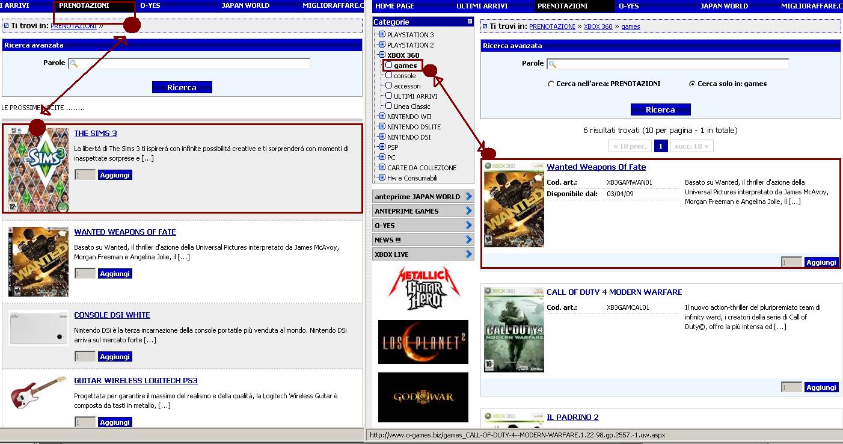
Task: Open the CALL OF DUTY 4 MODERN WARFARE link
Action: click(x=615, y=292)
